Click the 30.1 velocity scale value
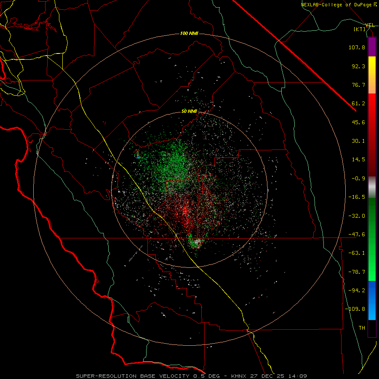This screenshot has width=379, height=379. tap(358, 141)
